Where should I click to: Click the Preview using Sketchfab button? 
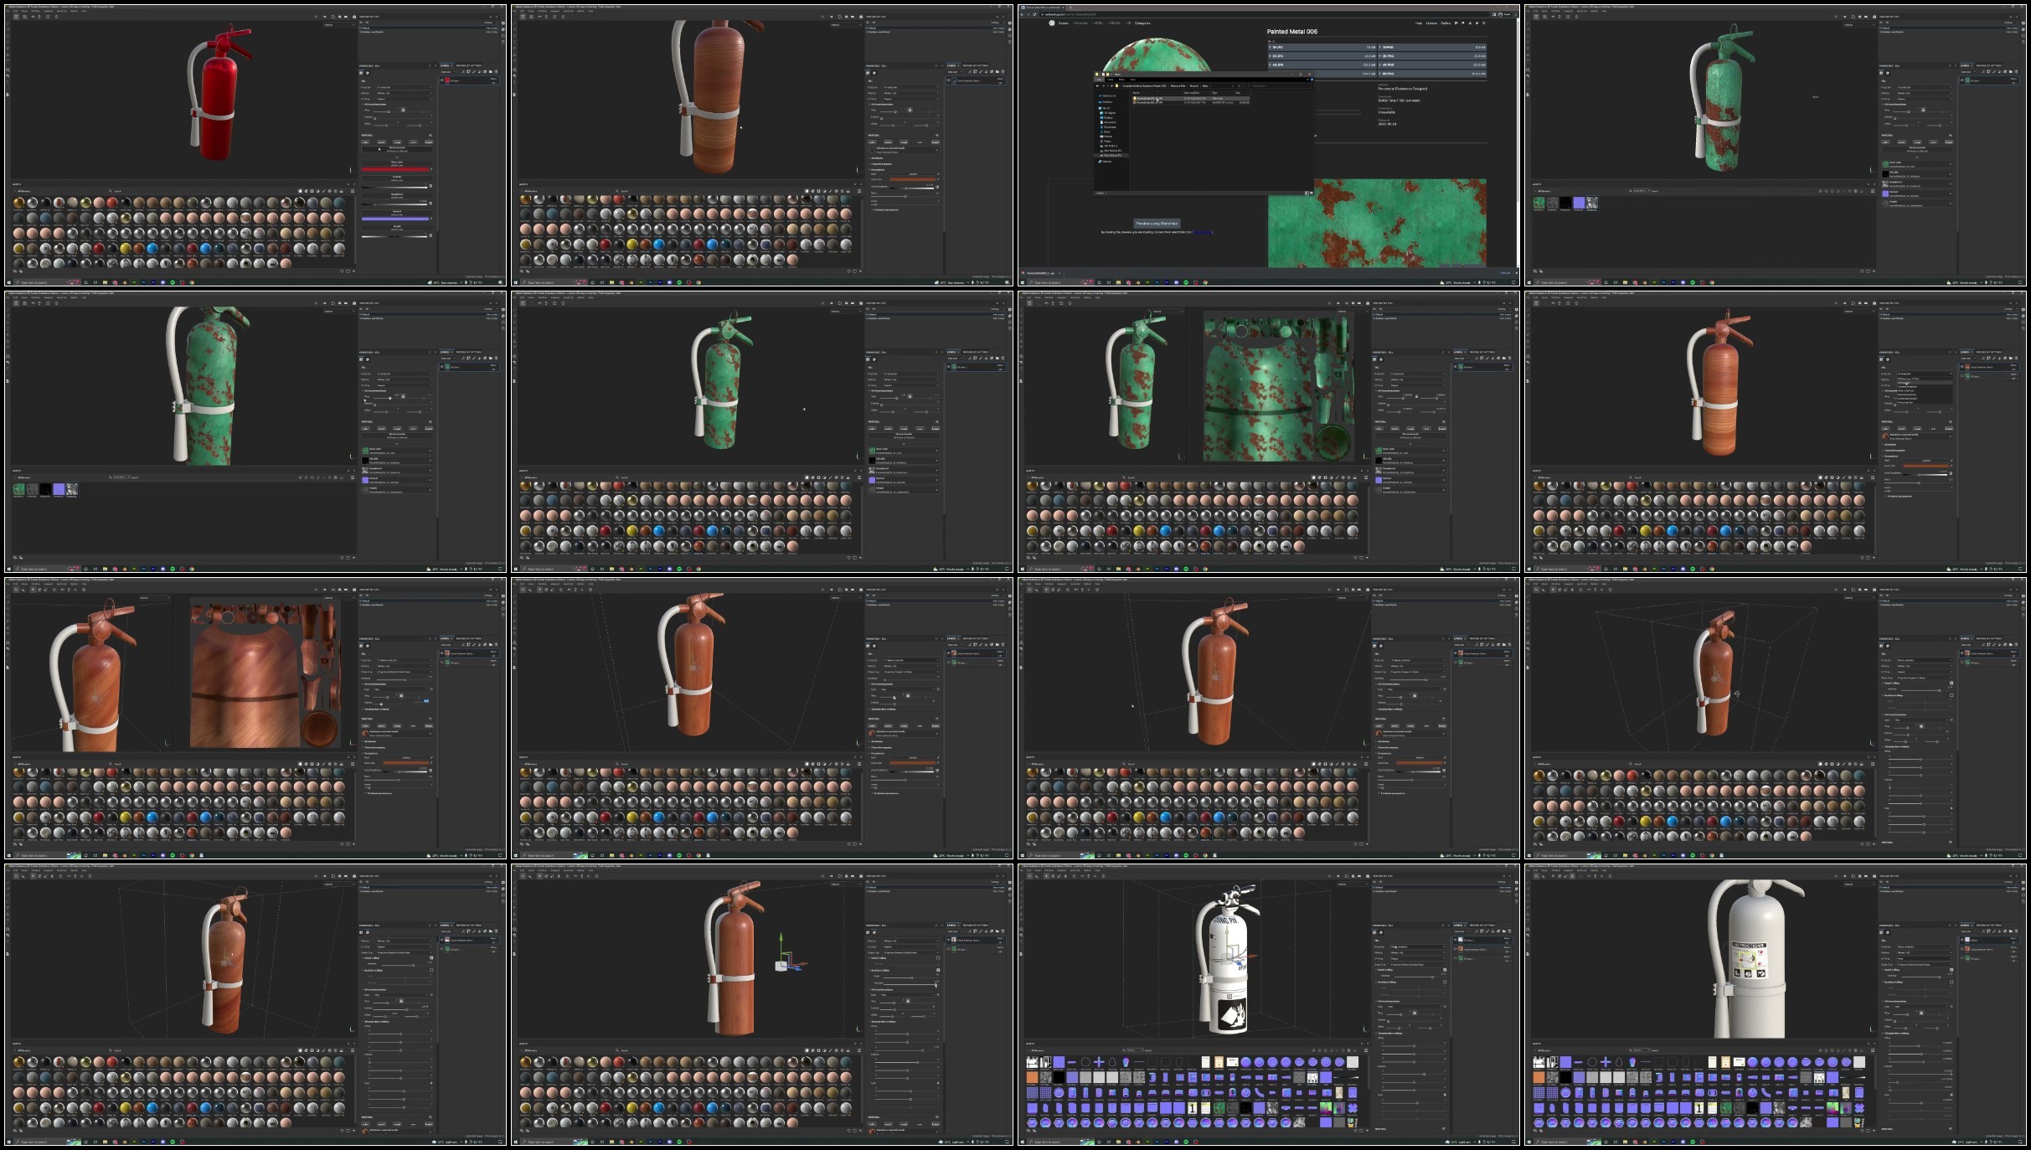1157,224
